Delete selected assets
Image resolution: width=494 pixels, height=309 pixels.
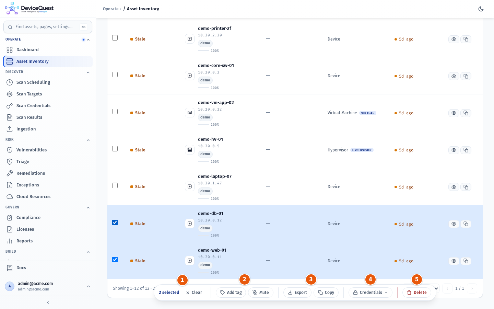pyautogui.click(x=417, y=293)
